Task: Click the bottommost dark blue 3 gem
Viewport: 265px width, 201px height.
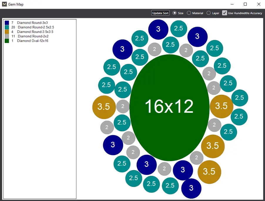Action: 191,188
